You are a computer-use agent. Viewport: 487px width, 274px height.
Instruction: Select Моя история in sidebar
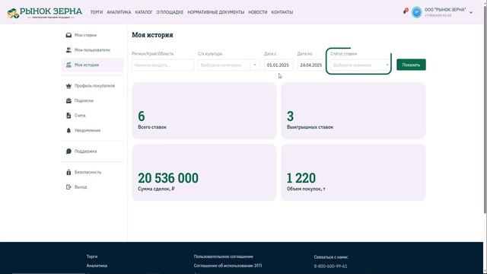(92, 65)
